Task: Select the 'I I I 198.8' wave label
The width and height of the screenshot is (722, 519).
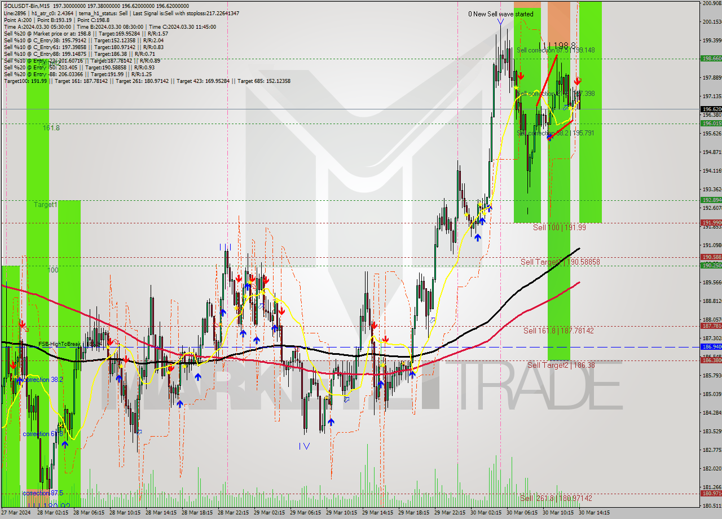Action: tap(557, 45)
